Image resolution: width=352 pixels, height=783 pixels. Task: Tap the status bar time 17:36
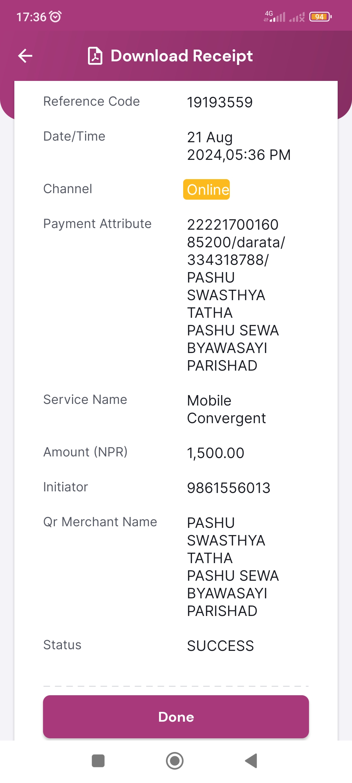pyautogui.click(x=31, y=17)
